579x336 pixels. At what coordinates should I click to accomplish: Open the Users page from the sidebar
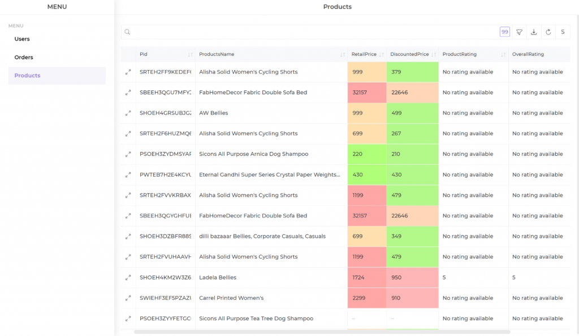coord(22,39)
